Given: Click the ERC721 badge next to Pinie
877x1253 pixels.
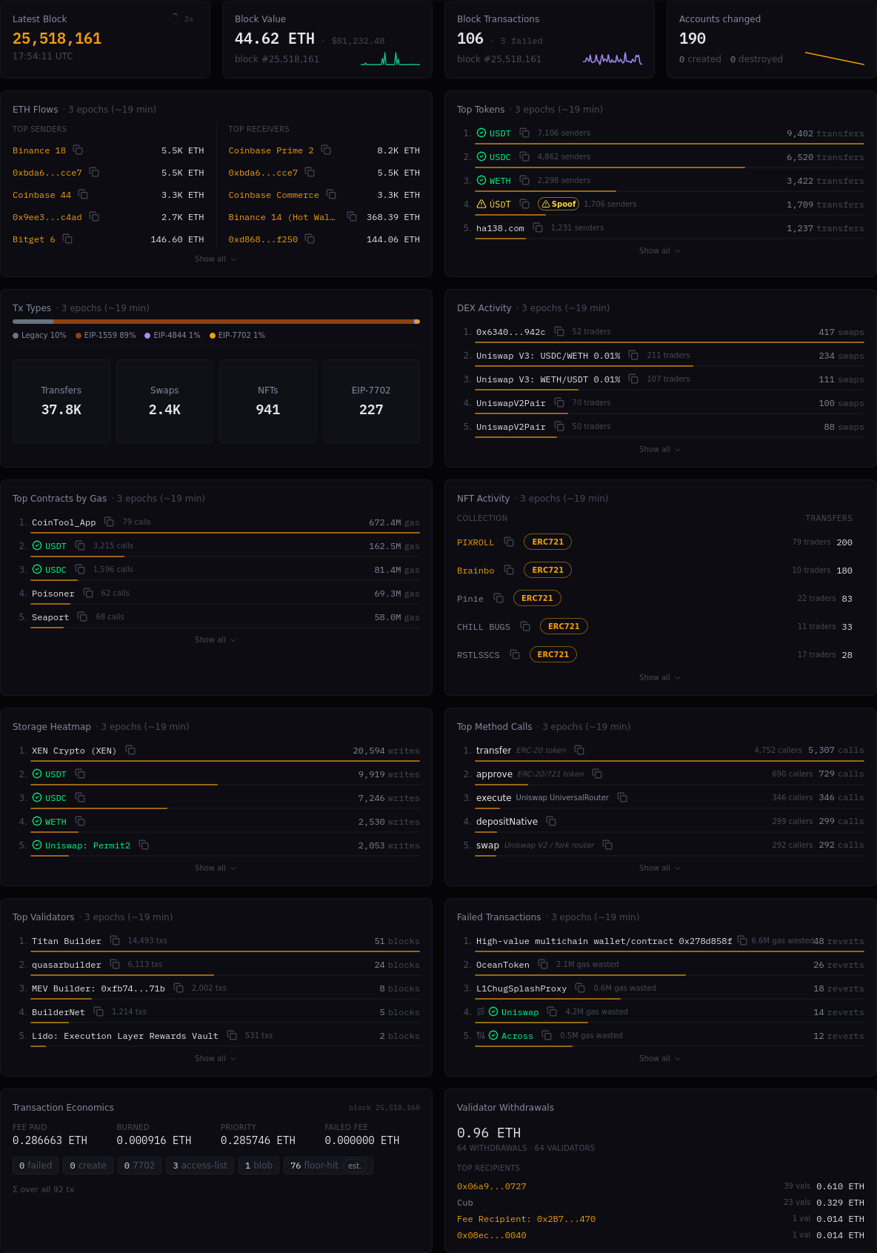Looking at the screenshot, I should coord(537,598).
